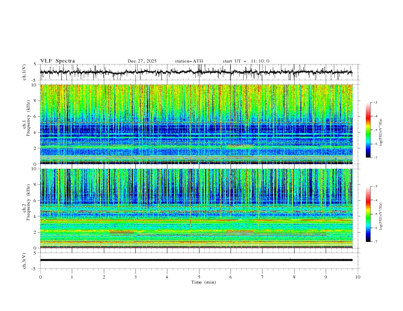
Task: Select the start UT 11:10:0 text
Action: pos(246,61)
